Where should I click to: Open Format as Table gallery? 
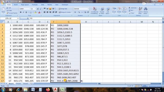point(102,10)
